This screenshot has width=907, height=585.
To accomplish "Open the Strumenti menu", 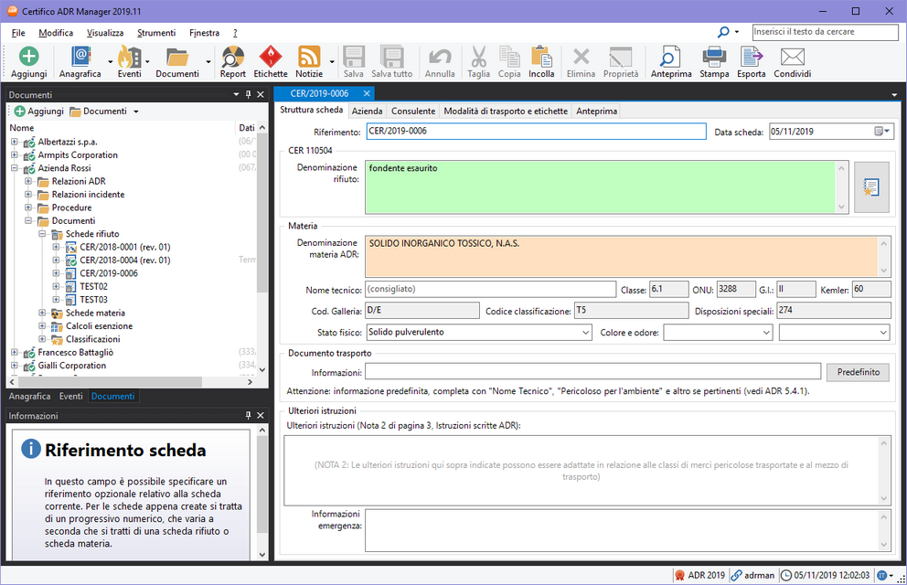I will (156, 33).
